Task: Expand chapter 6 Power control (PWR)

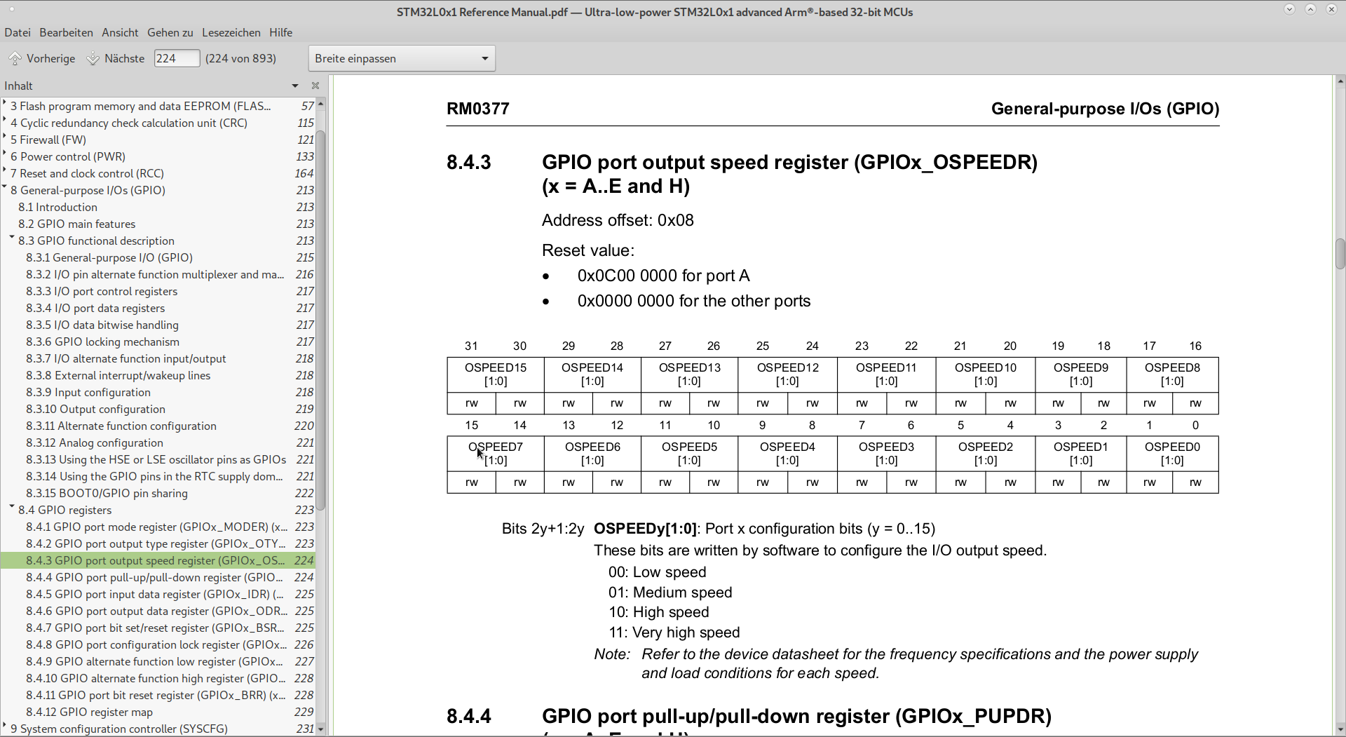Action: tap(5, 153)
